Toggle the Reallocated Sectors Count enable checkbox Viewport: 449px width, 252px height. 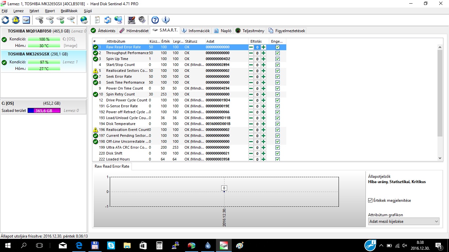277,71
